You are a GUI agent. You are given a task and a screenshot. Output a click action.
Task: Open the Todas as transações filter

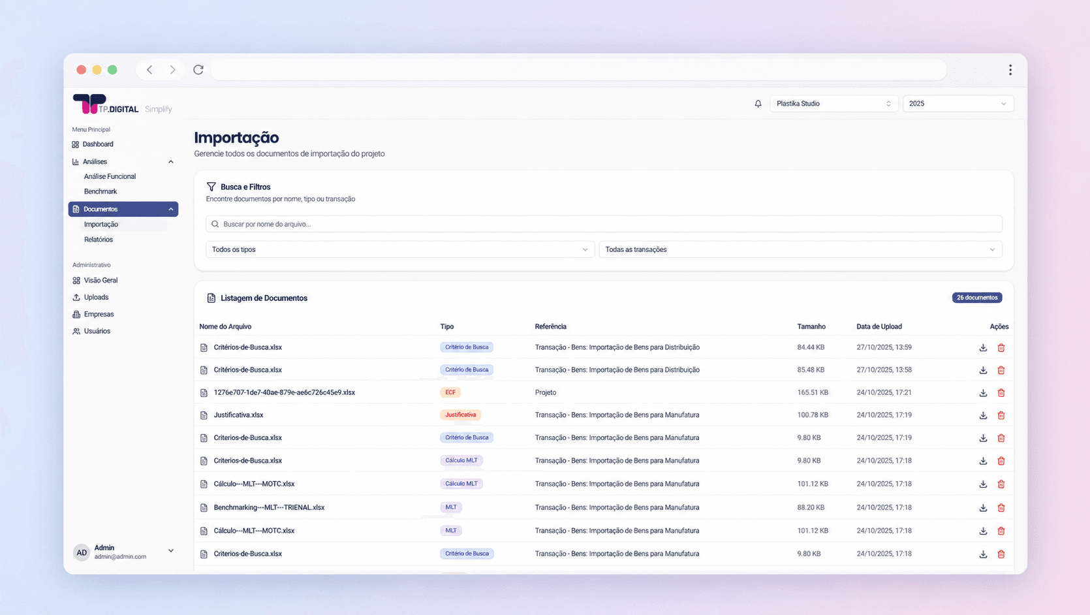pyautogui.click(x=800, y=249)
